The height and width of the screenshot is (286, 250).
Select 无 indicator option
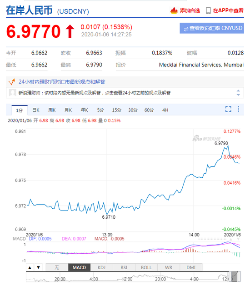(x=57, y=267)
